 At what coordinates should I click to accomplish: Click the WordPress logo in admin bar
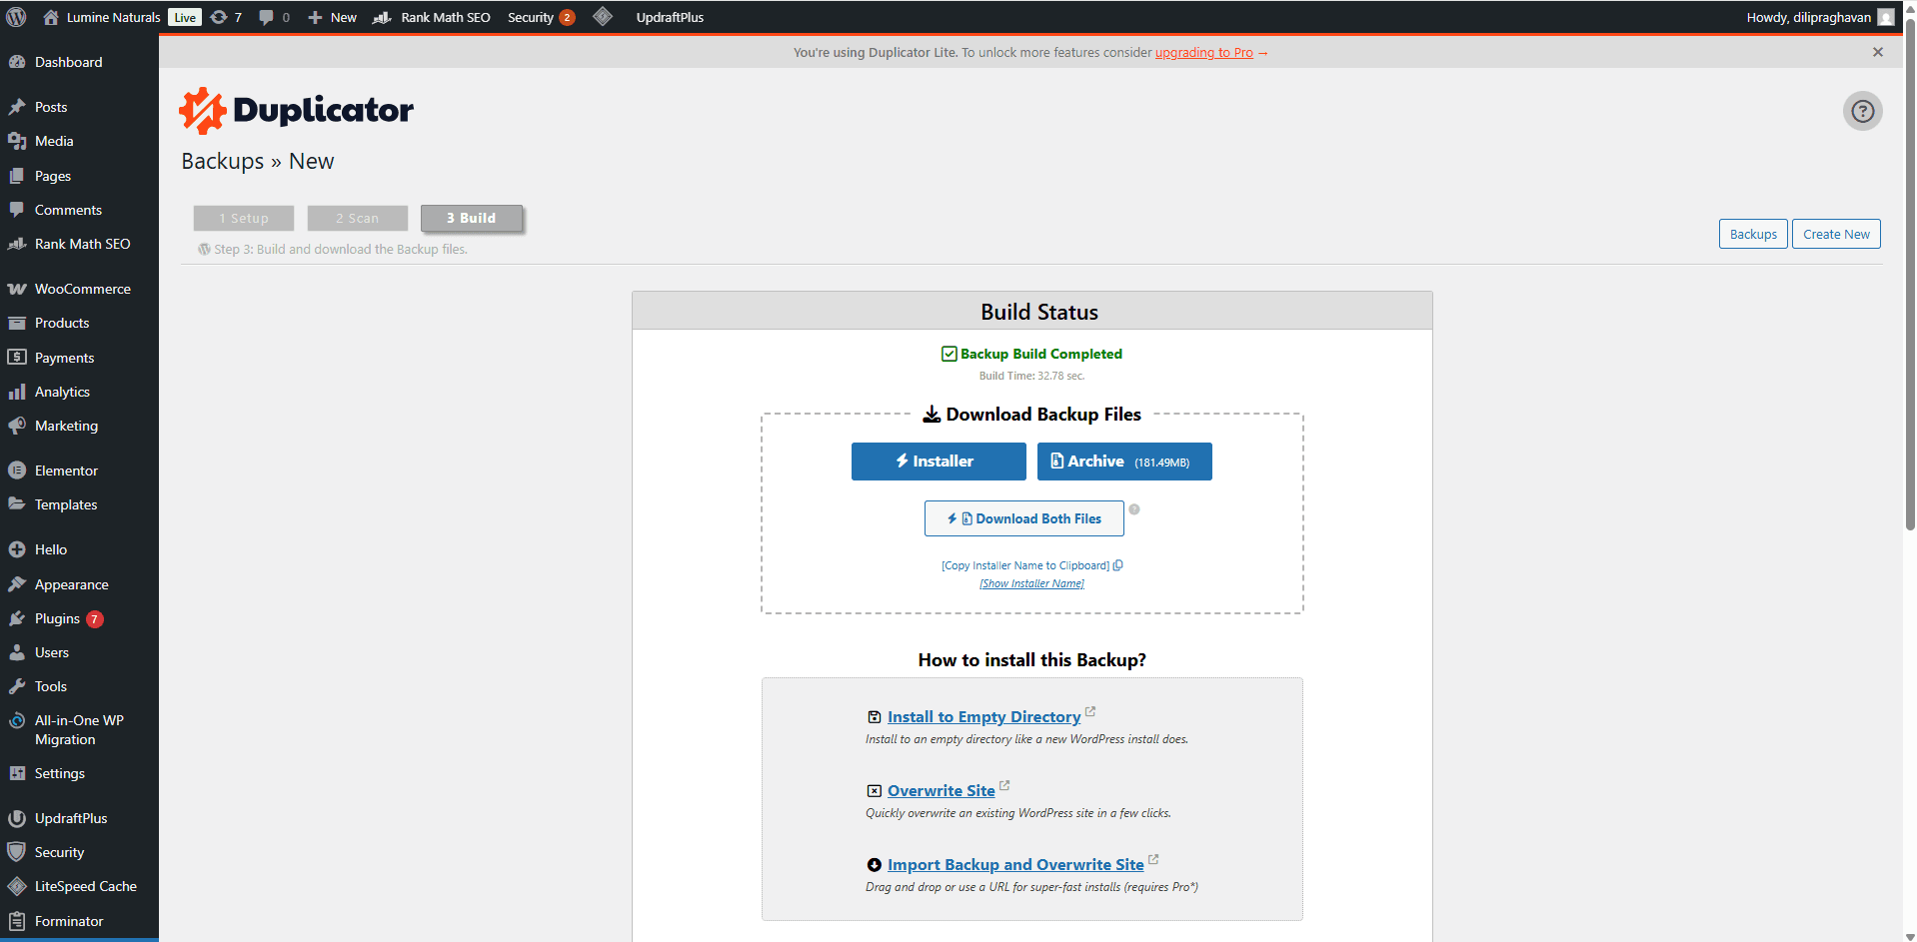click(x=16, y=17)
